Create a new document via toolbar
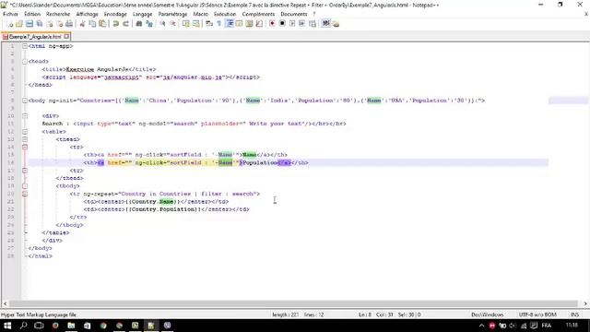This screenshot has height=332, width=590. pos(10,24)
